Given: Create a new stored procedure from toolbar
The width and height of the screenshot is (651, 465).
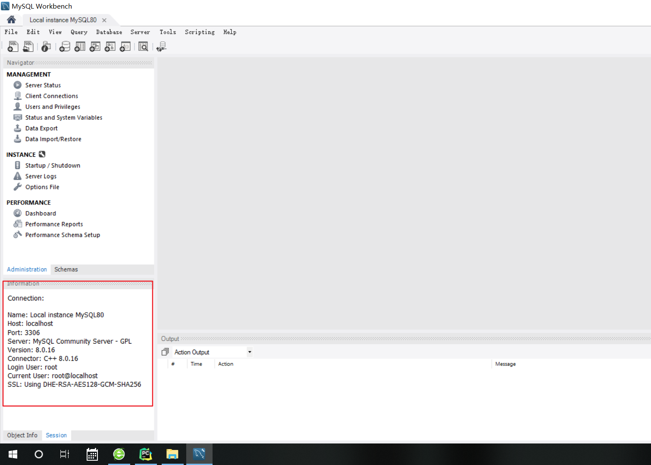Looking at the screenshot, I should coord(110,46).
